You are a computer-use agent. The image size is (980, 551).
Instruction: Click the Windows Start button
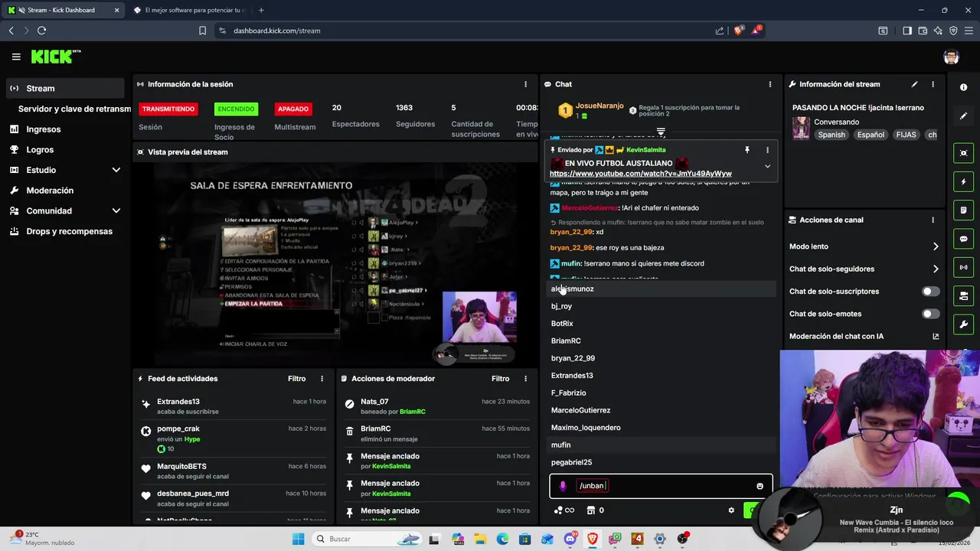(x=298, y=539)
